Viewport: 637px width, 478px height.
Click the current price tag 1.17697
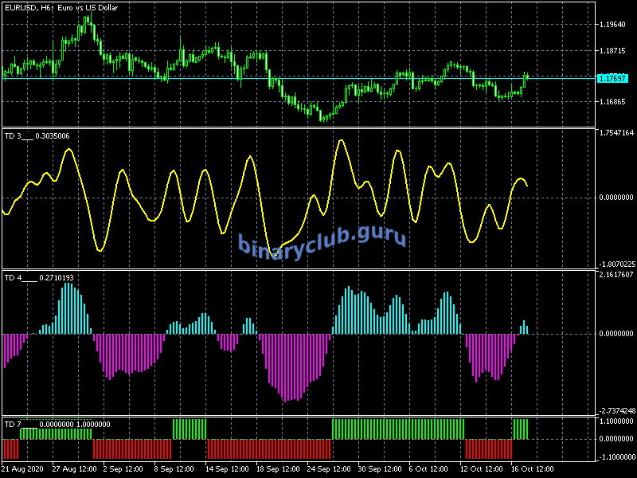[x=612, y=79]
